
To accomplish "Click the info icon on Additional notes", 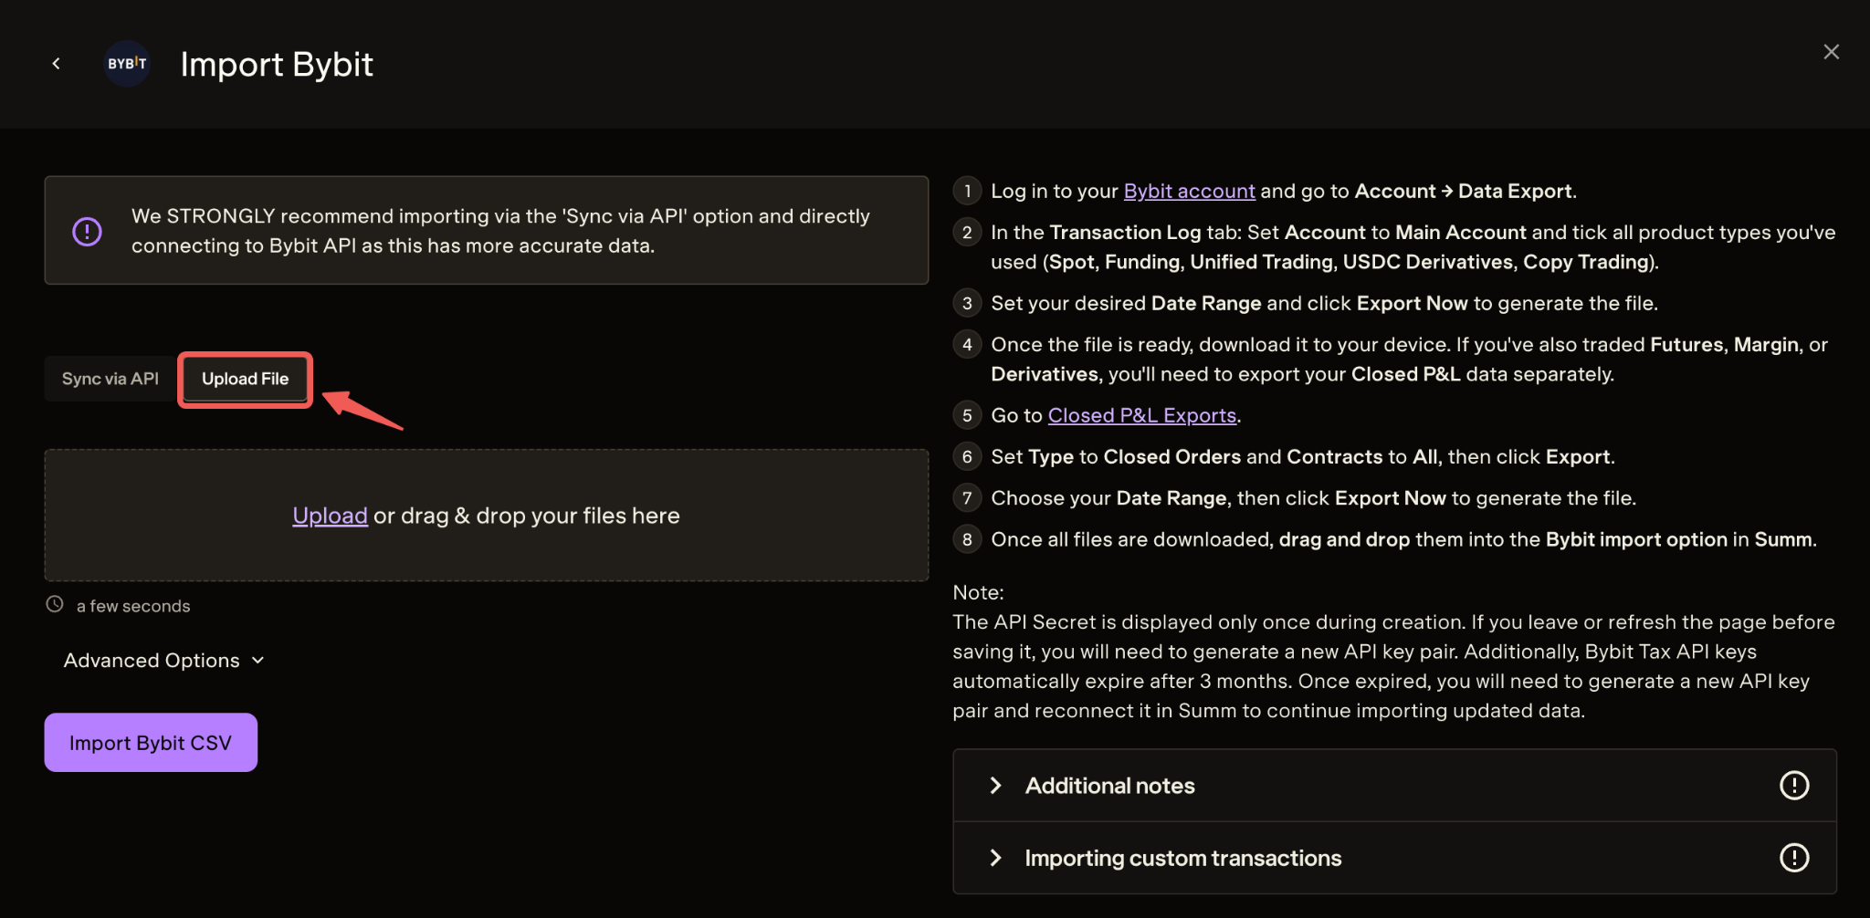I will tap(1793, 786).
